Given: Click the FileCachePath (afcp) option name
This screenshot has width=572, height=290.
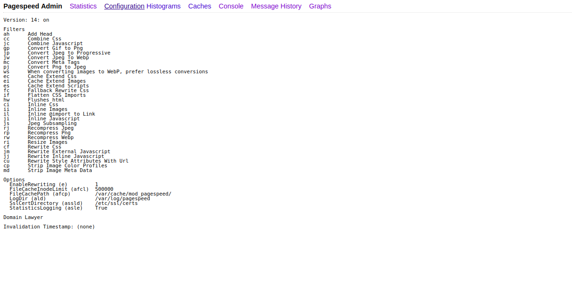Looking at the screenshot, I should [x=40, y=194].
